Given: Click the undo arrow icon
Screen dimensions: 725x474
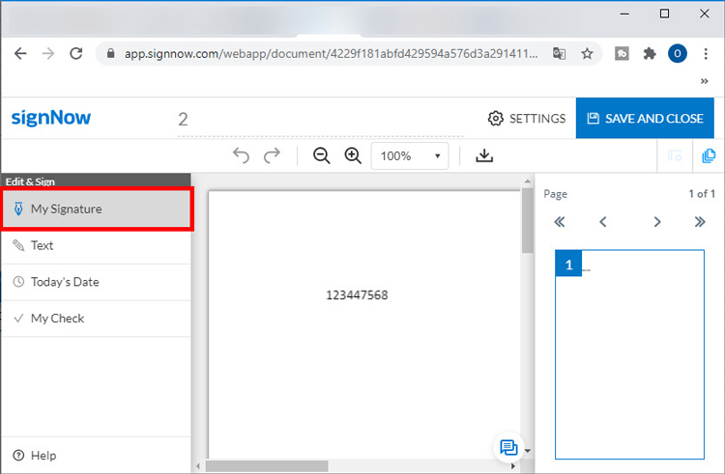Looking at the screenshot, I should pos(242,155).
